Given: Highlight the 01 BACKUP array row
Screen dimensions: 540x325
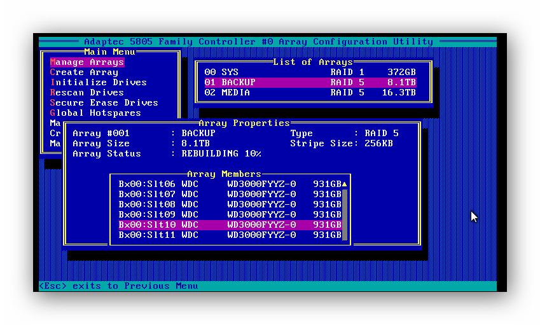Looking at the screenshot, I should (x=310, y=83).
